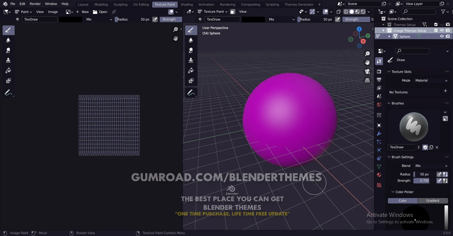The height and width of the screenshot is (236, 453).
Task: Select the Mask tool in the 3D viewport toolbar
Action: coord(191,81)
